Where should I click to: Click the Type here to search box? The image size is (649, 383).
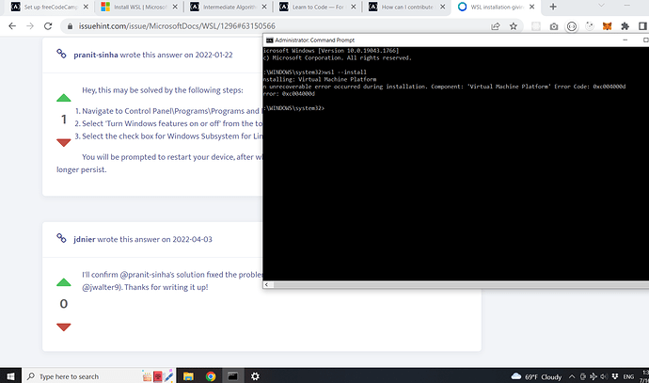[x=99, y=376]
